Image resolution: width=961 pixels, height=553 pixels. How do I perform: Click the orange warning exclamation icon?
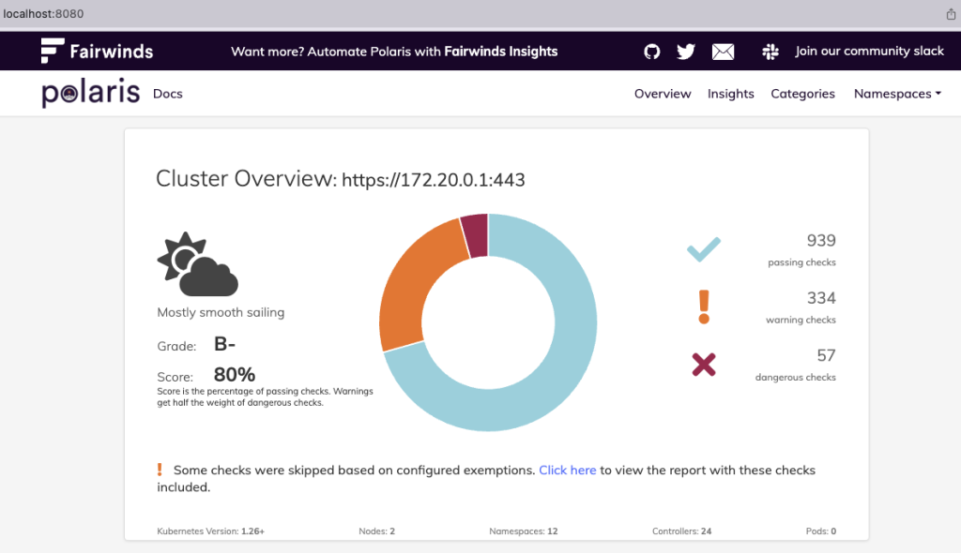click(704, 306)
